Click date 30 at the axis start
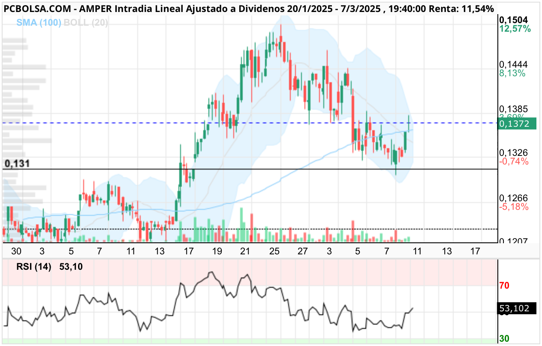This screenshot has height=346, width=542. [x=16, y=251]
